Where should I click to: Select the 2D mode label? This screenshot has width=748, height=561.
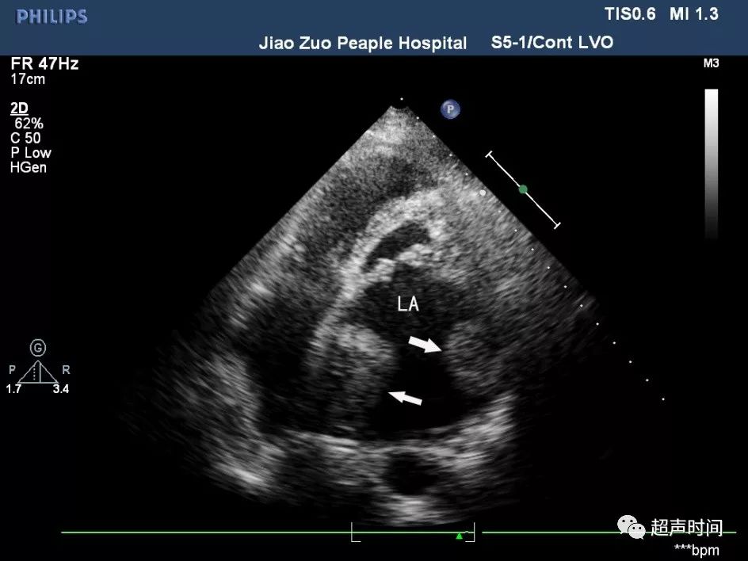(x=19, y=109)
